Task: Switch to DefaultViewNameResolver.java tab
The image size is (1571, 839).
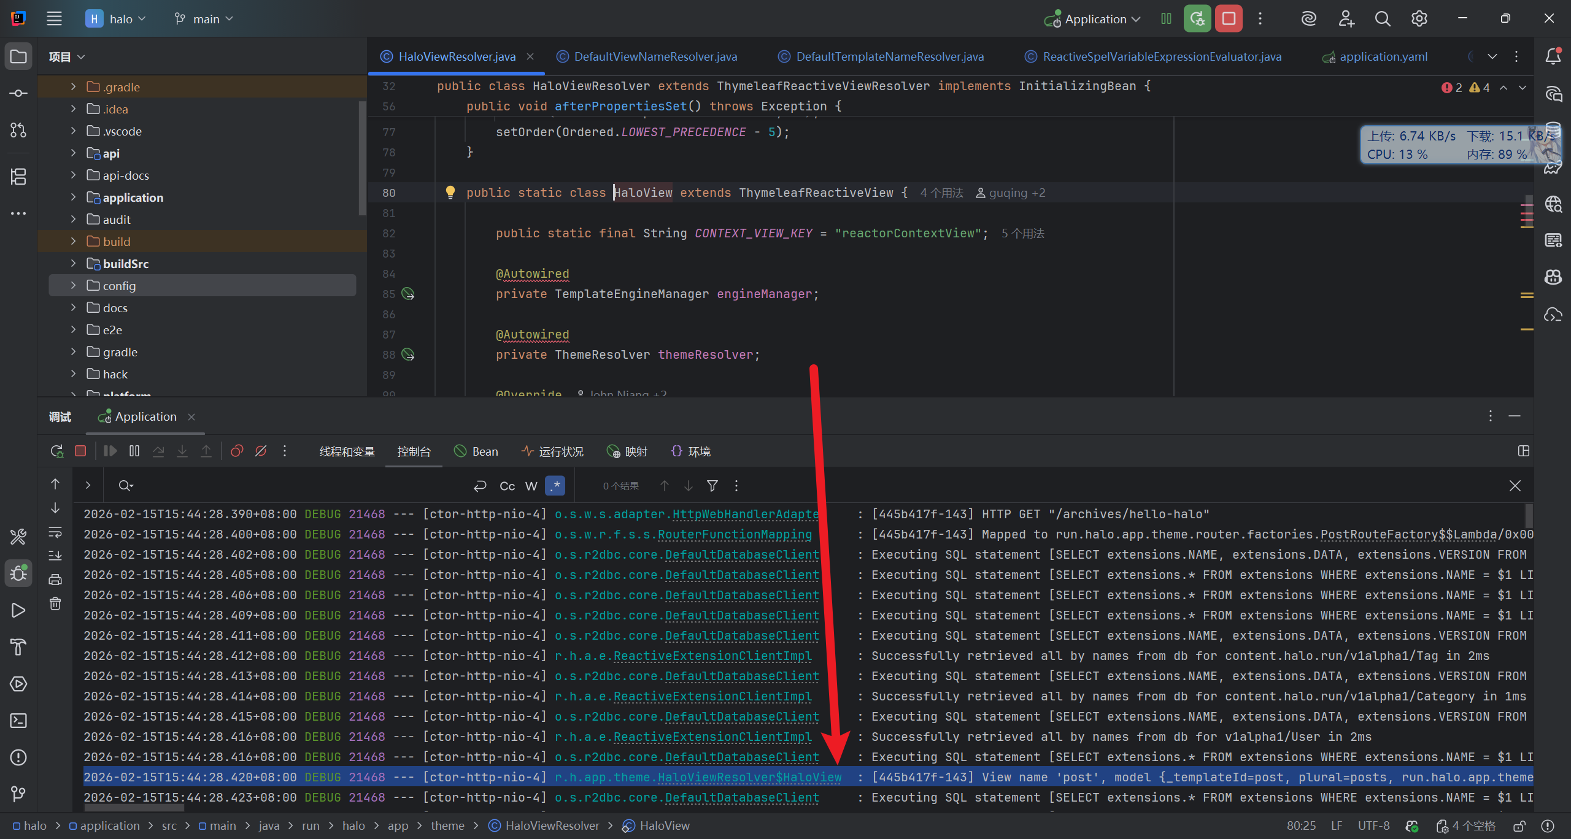Action: pyautogui.click(x=655, y=56)
